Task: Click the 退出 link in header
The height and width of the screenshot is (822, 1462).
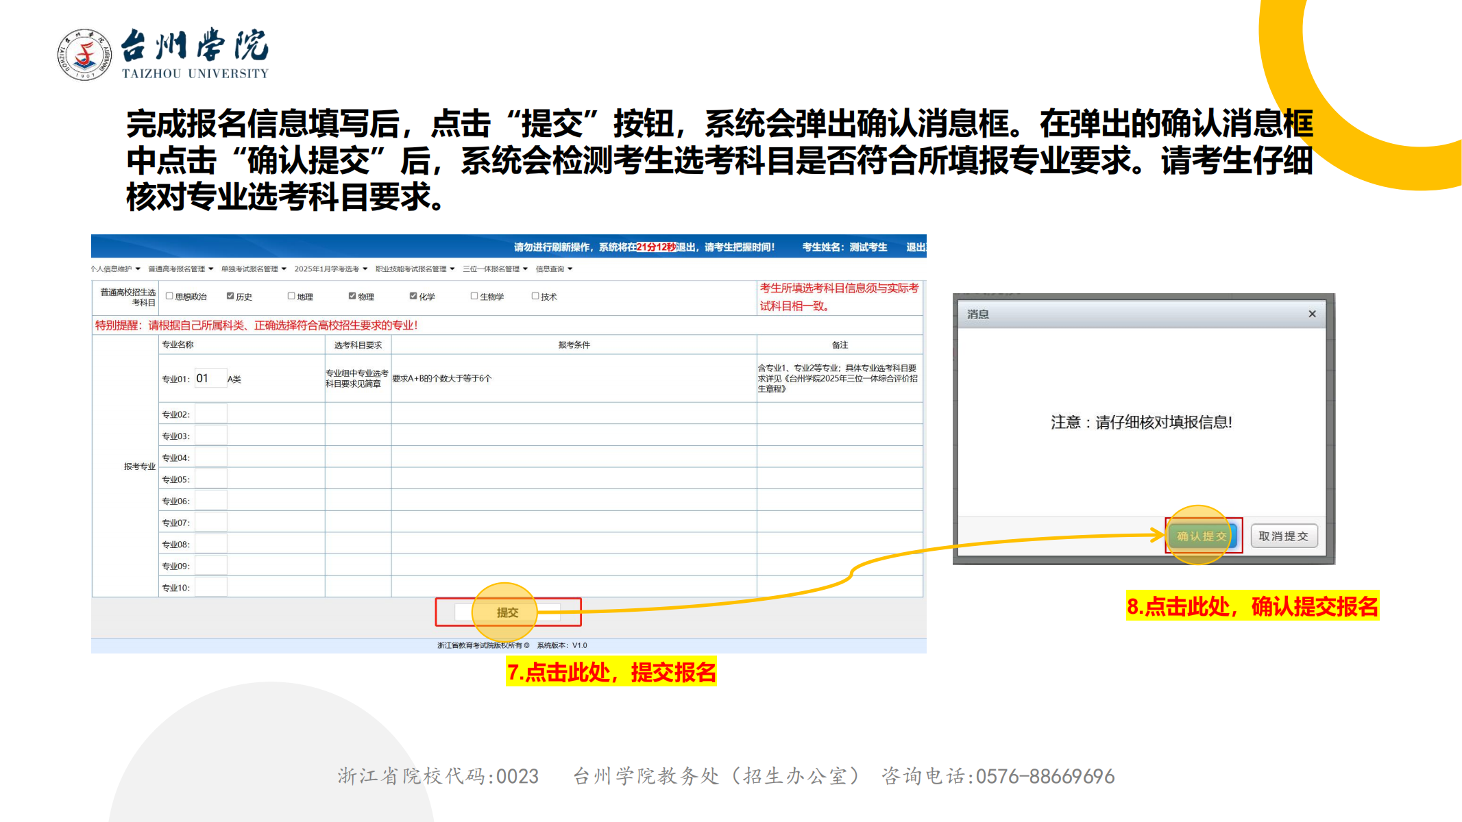Action: click(x=916, y=247)
